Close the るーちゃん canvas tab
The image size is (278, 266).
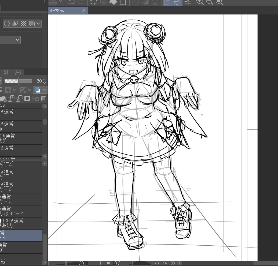pyautogui.click(x=84, y=10)
